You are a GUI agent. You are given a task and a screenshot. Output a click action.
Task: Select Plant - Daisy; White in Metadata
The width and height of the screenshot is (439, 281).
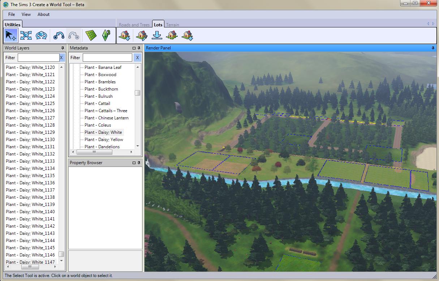click(x=103, y=132)
